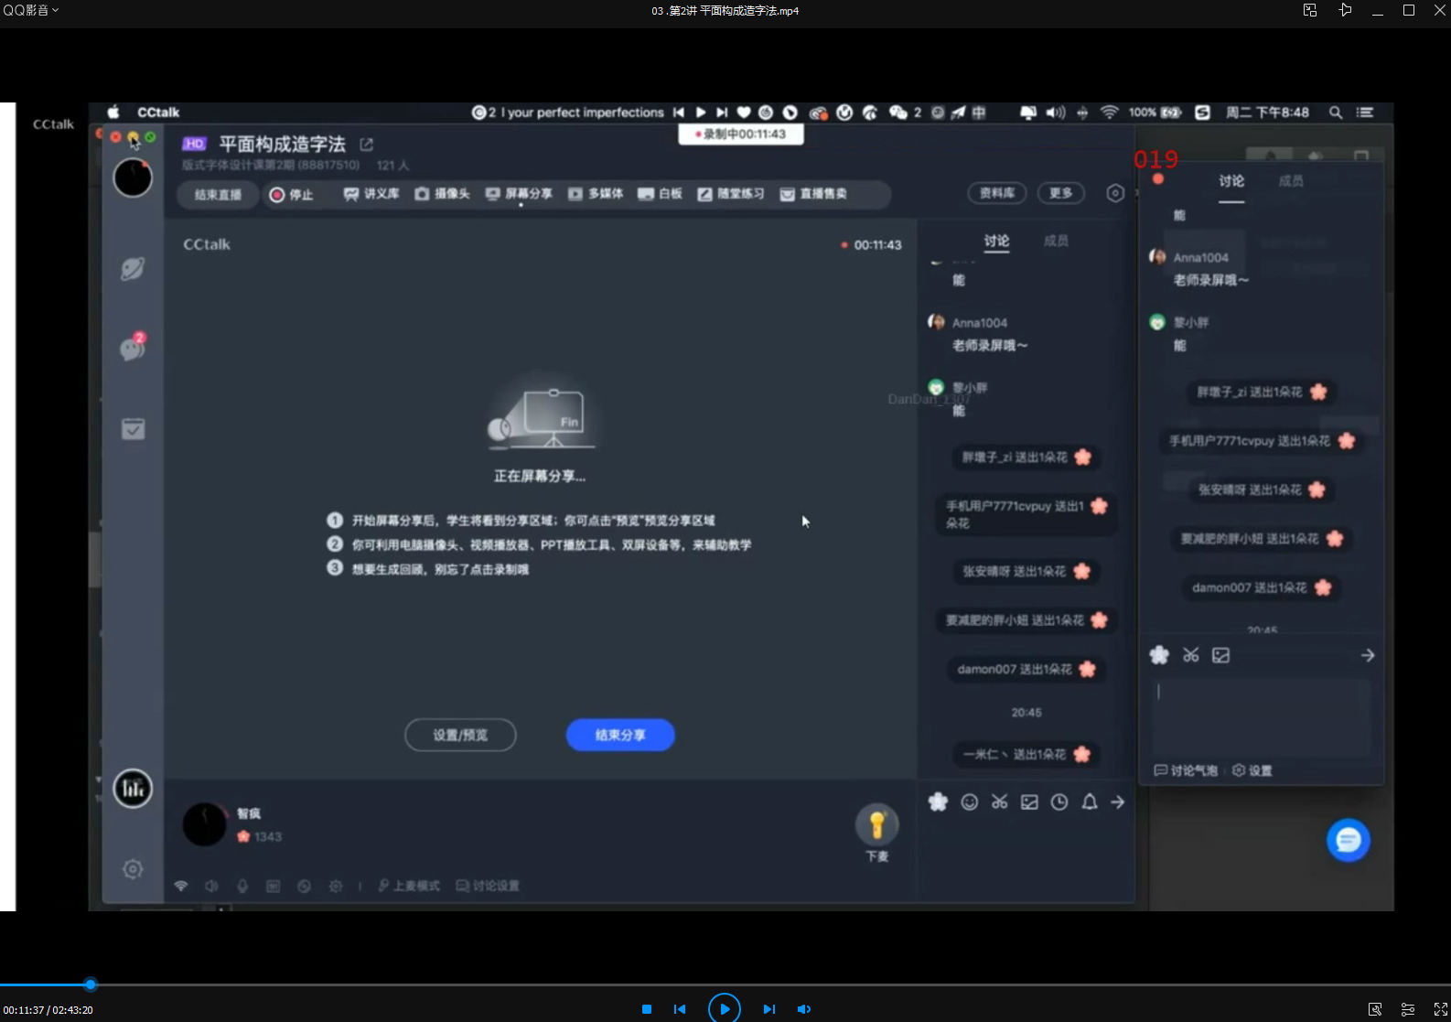Enter fullscreen mode in the player
Viewport: 1451px width, 1022px height.
1441,1009
